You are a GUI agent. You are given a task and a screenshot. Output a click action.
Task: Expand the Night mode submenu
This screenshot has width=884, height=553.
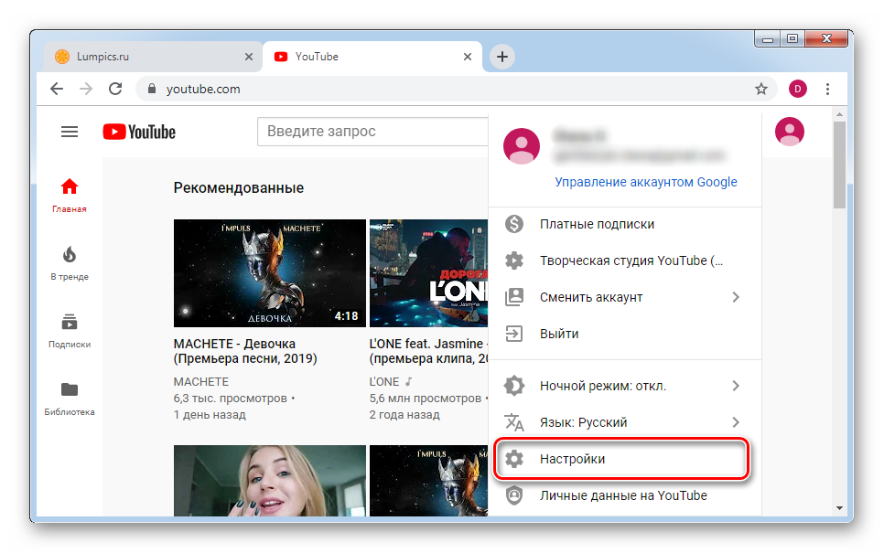(735, 386)
